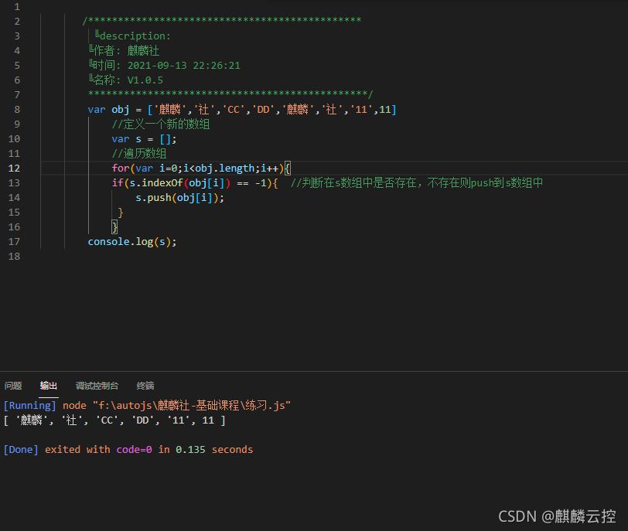Click '0.135 seconds' in the output
The image size is (628, 531).
pos(214,449)
